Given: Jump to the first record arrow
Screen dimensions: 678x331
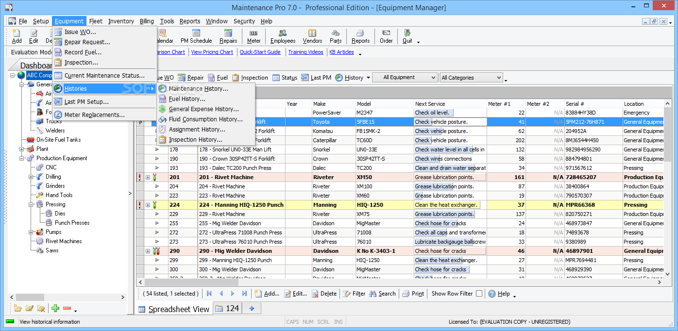Looking at the screenshot, I should point(209,294).
